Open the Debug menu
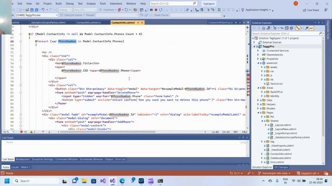The image size is (332, 186). click(x=70, y=4)
